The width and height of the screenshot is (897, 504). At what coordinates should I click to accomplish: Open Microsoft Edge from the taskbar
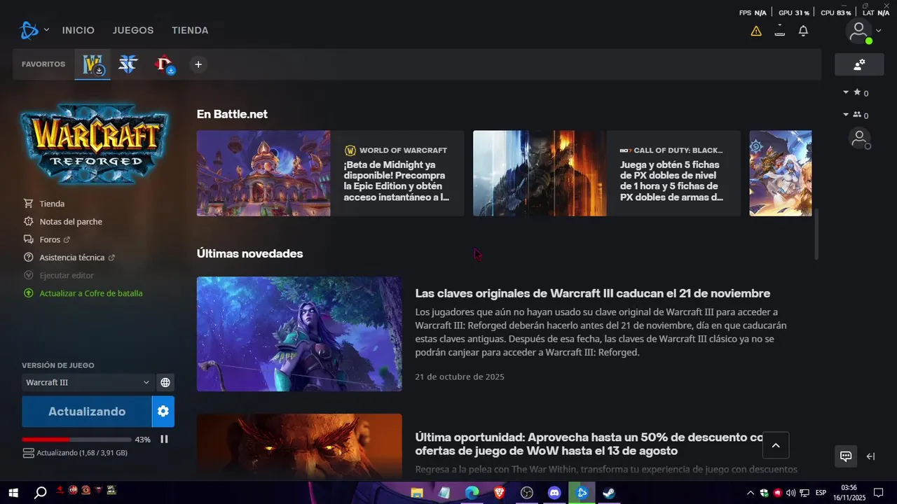tap(472, 493)
